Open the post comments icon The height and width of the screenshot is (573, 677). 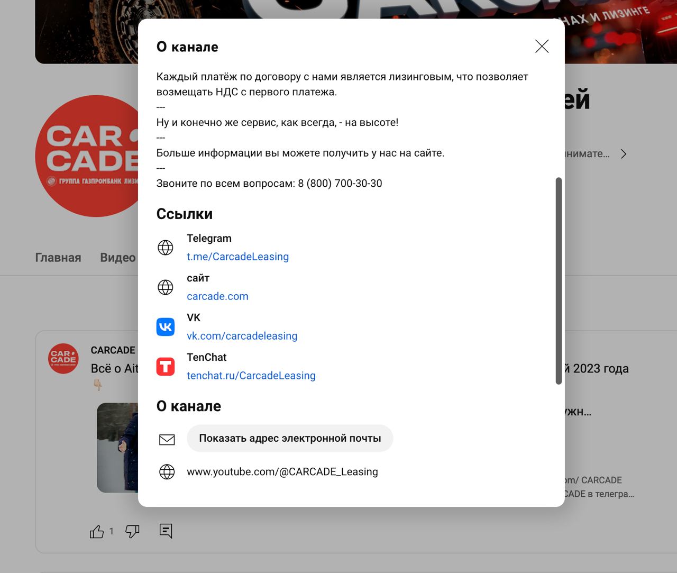(166, 531)
